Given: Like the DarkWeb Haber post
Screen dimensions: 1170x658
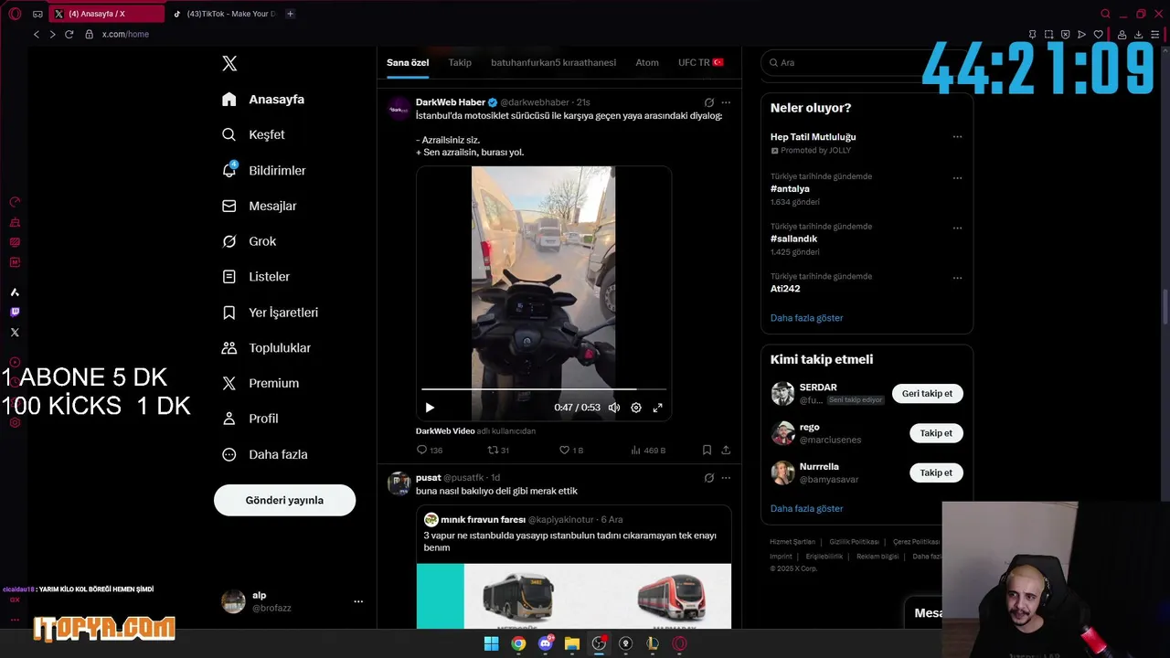Looking at the screenshot, I should pos(571,450).
